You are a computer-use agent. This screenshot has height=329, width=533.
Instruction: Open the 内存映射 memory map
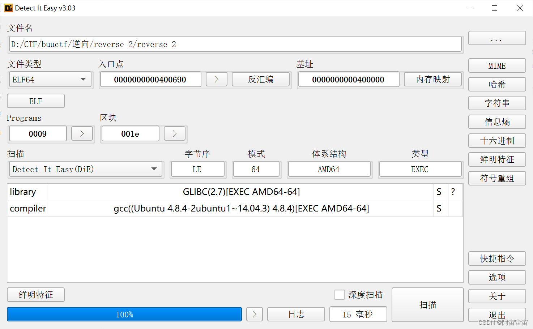coord(432,79)
